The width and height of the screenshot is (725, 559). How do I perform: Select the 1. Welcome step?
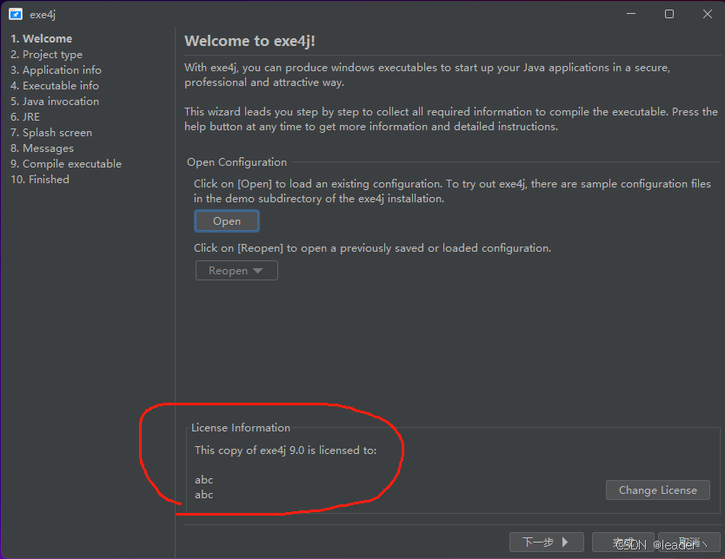click(x=41, y=39)
